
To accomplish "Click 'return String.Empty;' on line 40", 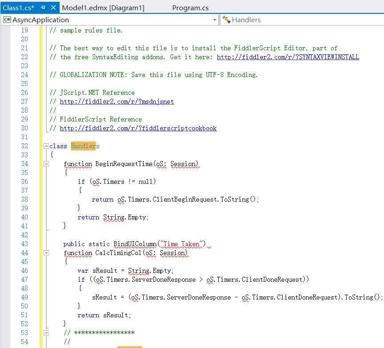I will pyautogui.click(x=113, y=217).
